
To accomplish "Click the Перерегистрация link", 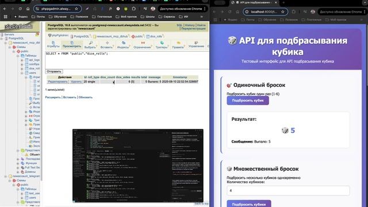I will pos(193,28).
